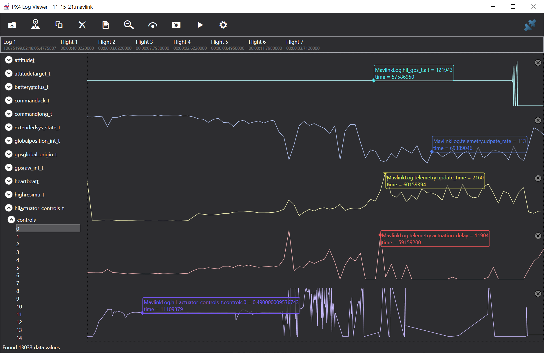
Task: Open the flight report document
Action: point(105,25)
